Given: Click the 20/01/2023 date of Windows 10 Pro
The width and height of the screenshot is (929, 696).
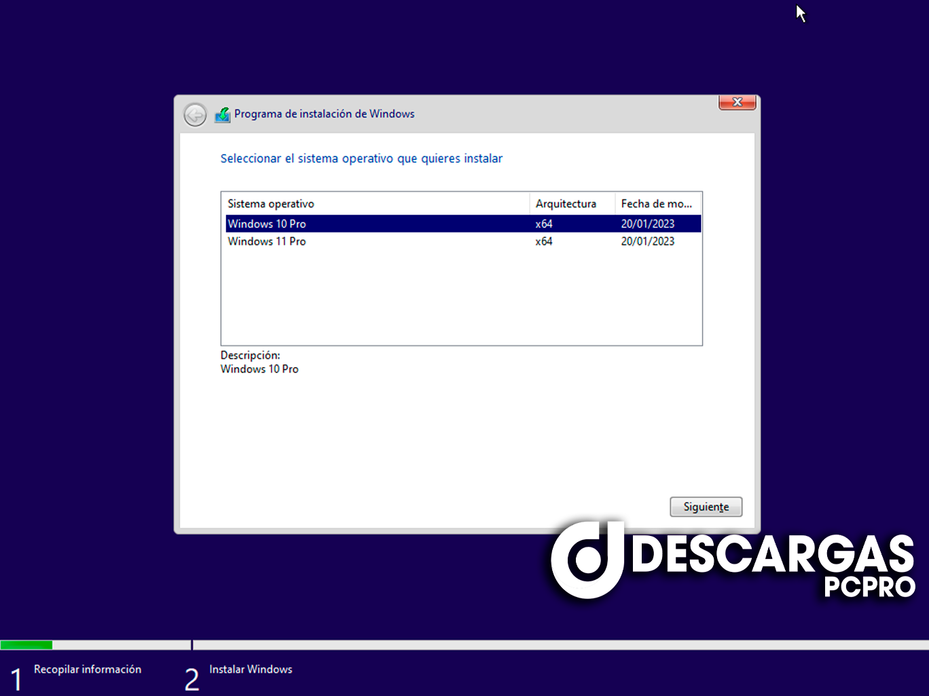Looking at the screenshot, I should pos(647,224).
